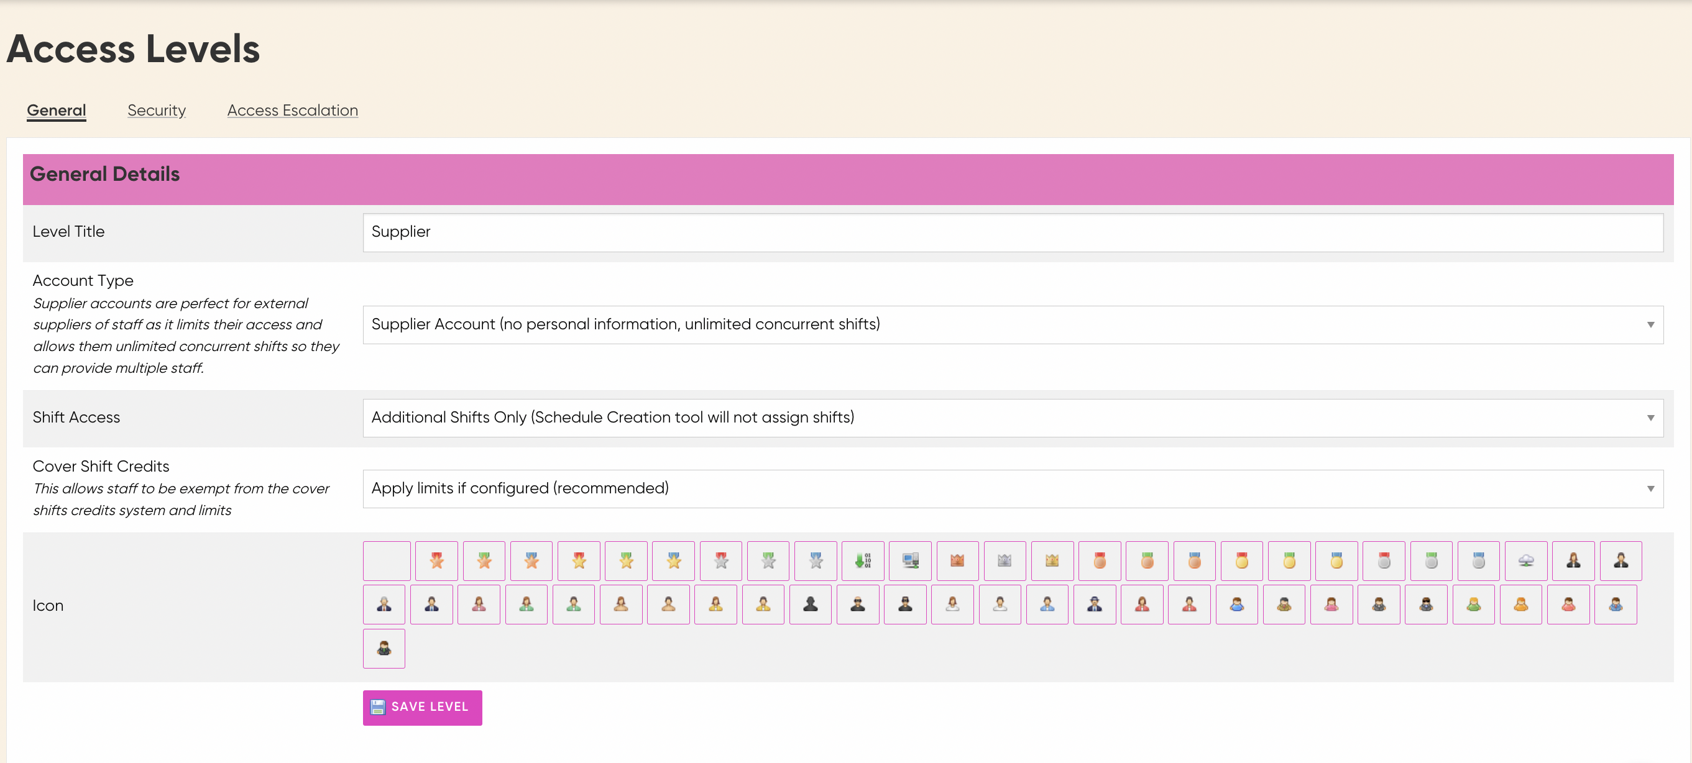Screen dimensions: 1692x763
Task: Click the 'Icon' row label
Action: pyautogui.click(x=48, y=605)
